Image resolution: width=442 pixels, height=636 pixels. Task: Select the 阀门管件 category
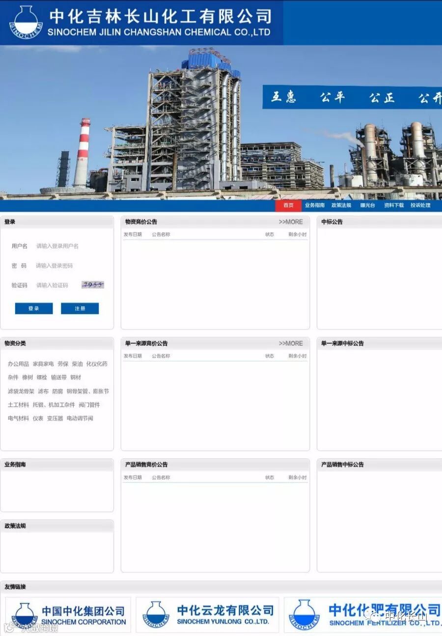[89, 405]
